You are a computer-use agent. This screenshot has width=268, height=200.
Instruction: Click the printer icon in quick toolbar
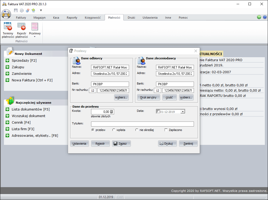pyautogui.click(x=22, y=10)
